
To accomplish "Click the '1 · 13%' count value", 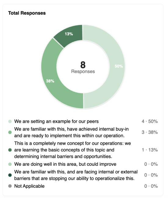I will point(150,150).
